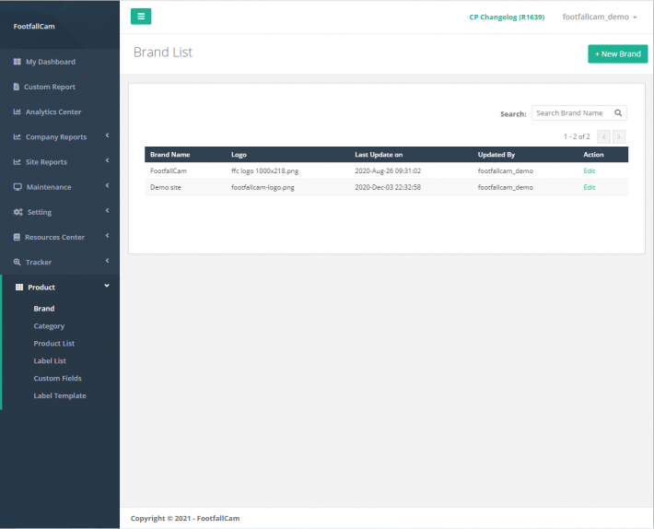The height and width of the screenshot is (529, 654).
Task: Sort by Brand Name column header
Action: (x=169, y=155)
